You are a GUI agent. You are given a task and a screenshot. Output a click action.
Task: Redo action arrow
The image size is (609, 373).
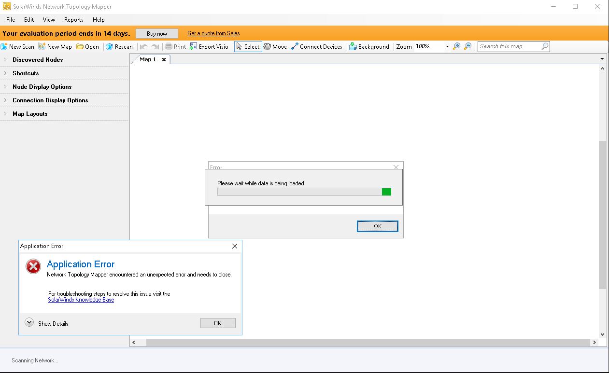(155, 47)
